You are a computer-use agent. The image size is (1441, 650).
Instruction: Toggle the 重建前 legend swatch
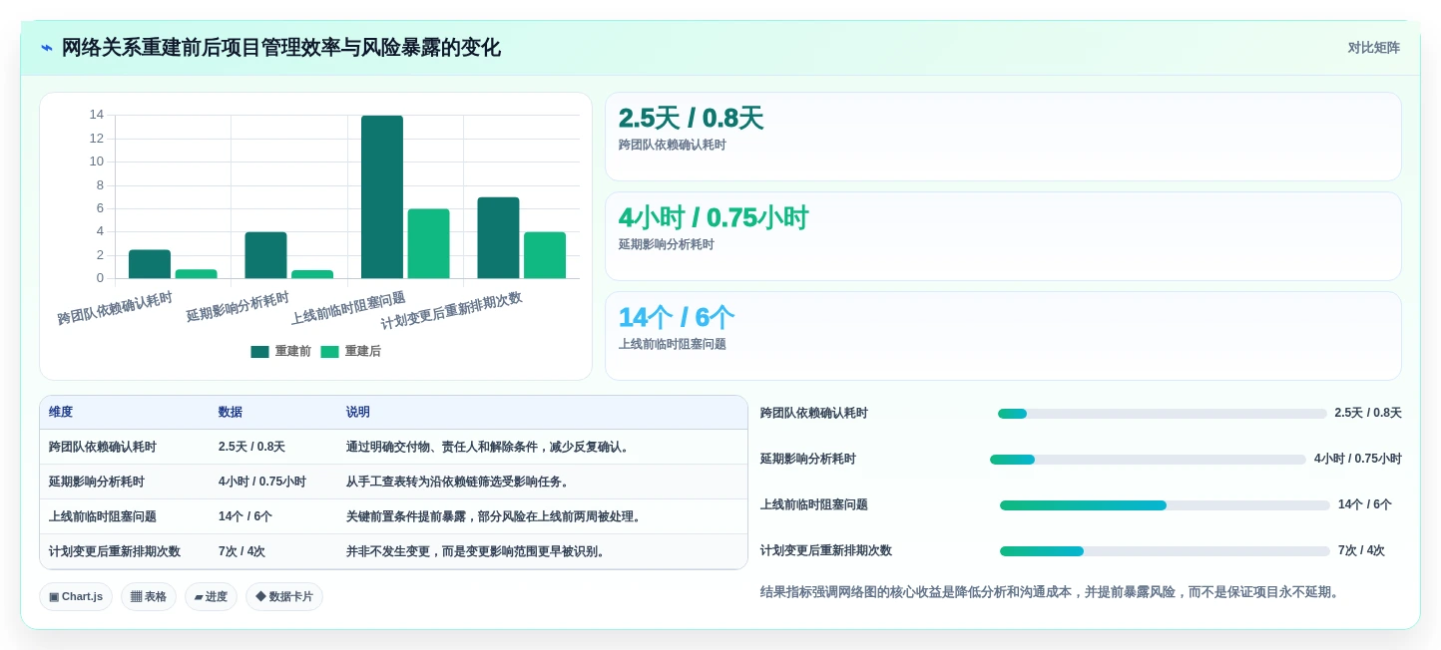259,352
